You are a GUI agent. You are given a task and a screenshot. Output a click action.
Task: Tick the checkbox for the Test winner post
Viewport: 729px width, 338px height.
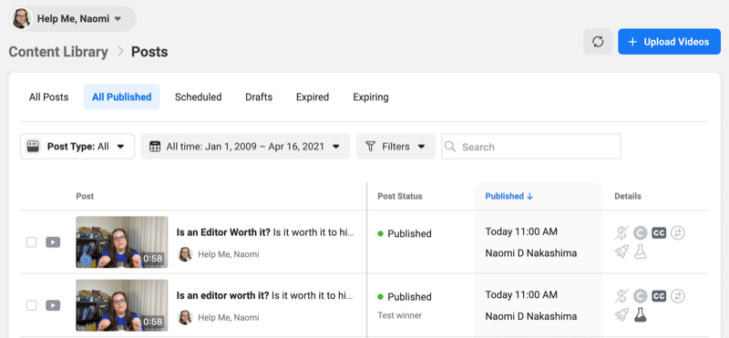click(x=31, y=305)
